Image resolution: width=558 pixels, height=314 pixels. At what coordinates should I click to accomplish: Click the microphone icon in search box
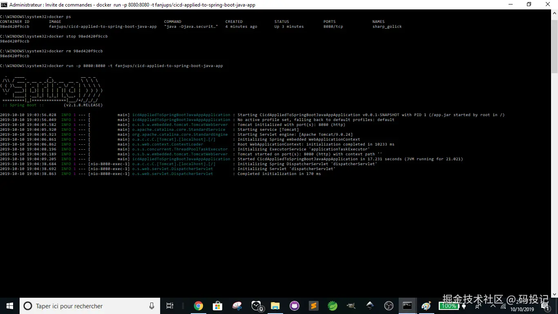(152, 306)
